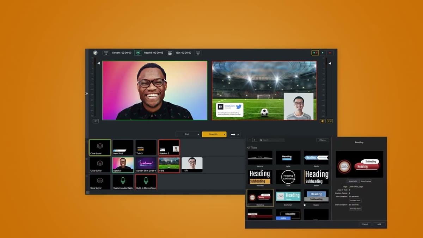Click the Show Preview button

[366, 181]
